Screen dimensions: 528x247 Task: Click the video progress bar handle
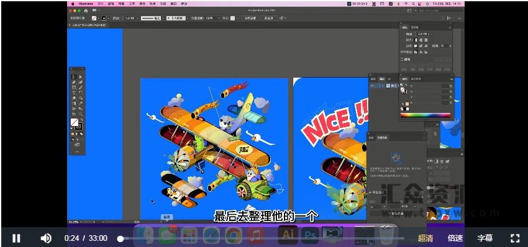121,238
